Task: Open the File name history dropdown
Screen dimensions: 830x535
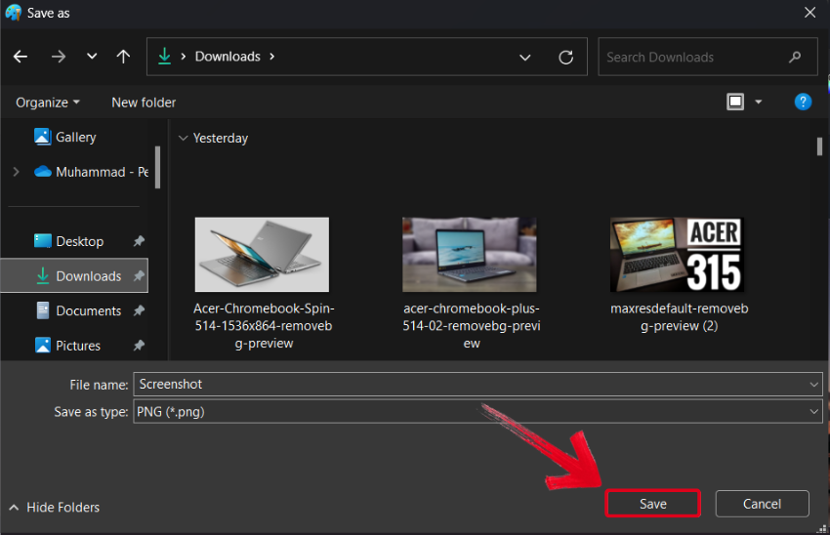Action: (814, 385)
